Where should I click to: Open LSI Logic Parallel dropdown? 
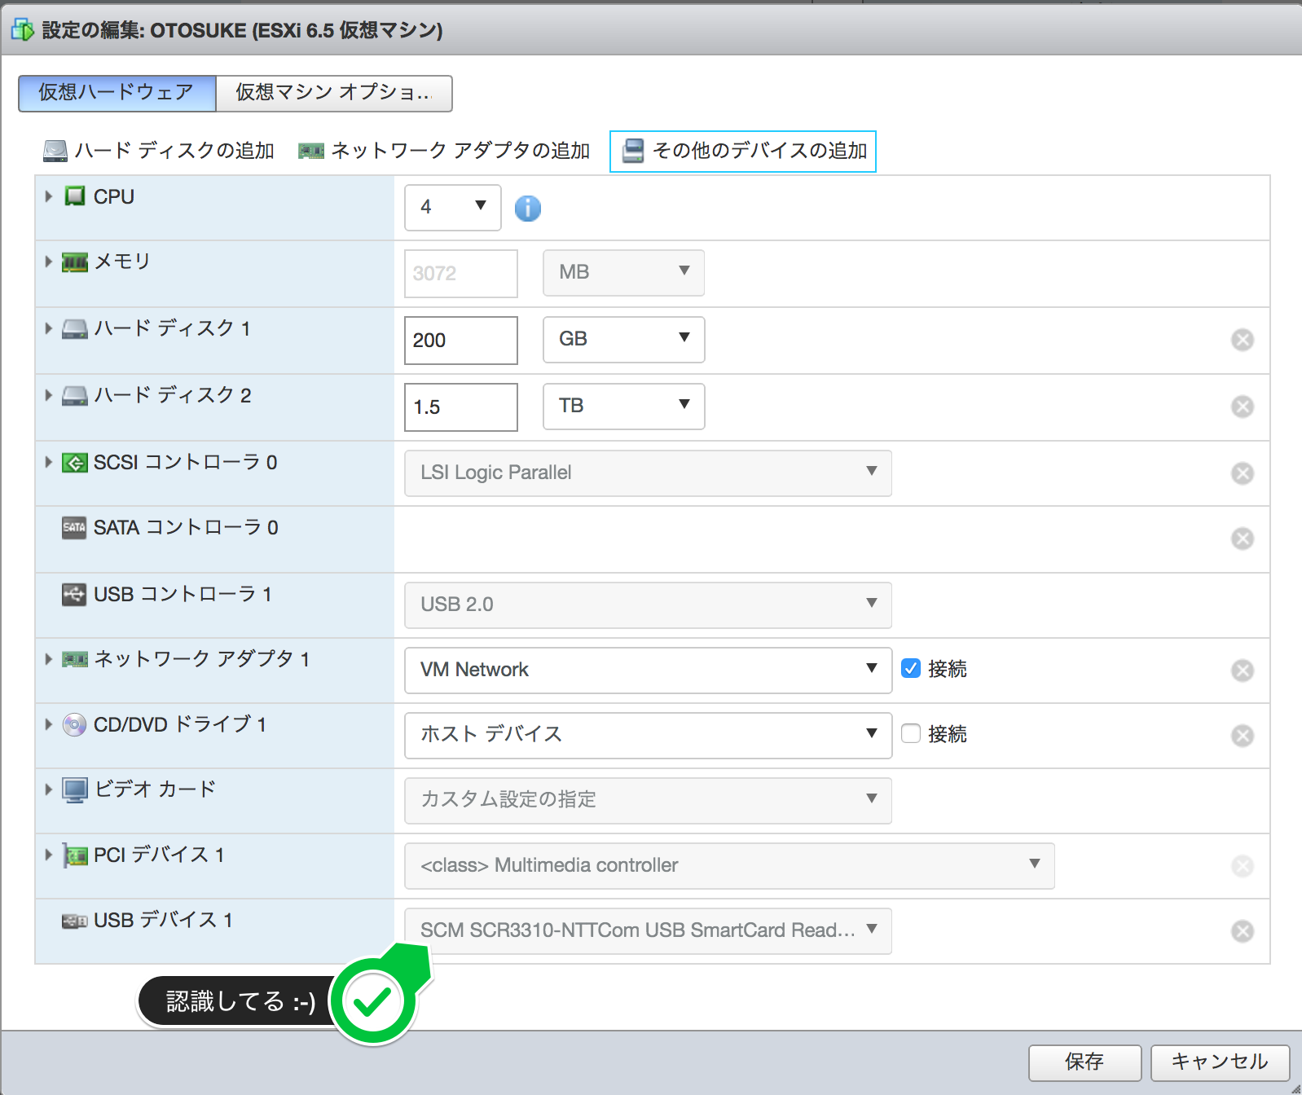point(649,473)
